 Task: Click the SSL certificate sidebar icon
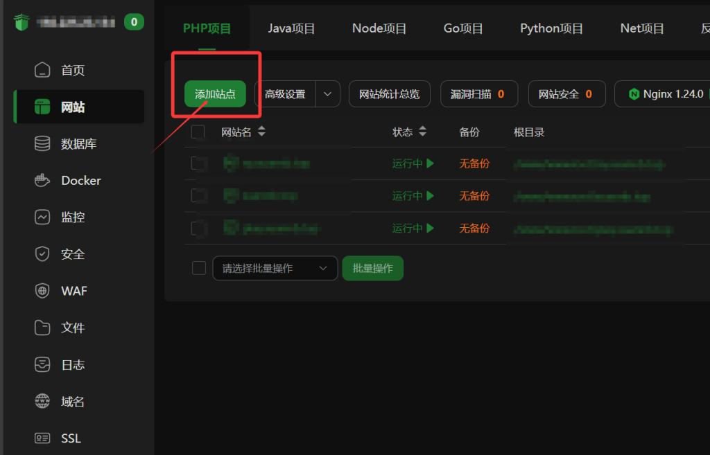(42, 438)
